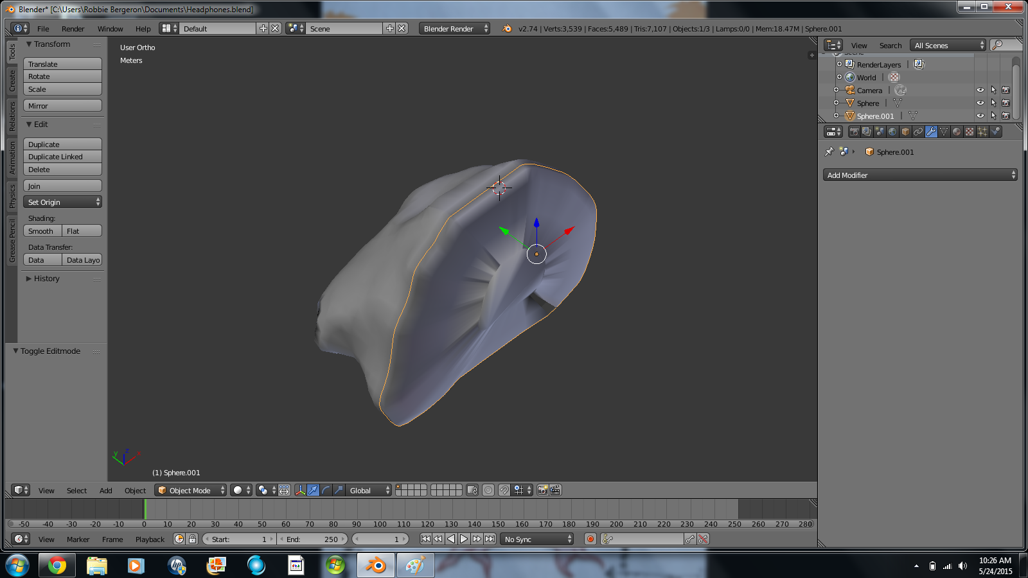Switch to the Create tab
The image size is (1028, 578).
coord(12,81)
